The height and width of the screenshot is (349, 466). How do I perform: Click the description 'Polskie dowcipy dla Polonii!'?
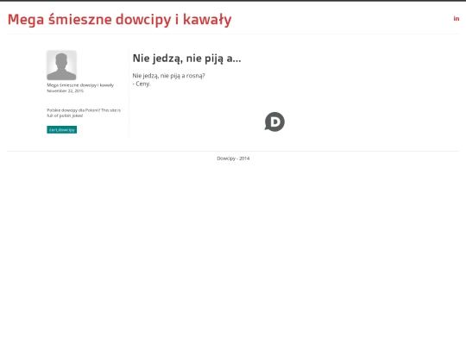[x=73, y=110]
